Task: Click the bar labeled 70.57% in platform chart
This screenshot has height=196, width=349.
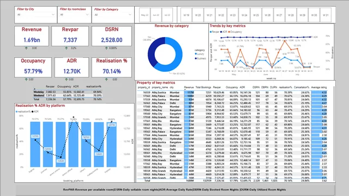Action: (35, 144)
